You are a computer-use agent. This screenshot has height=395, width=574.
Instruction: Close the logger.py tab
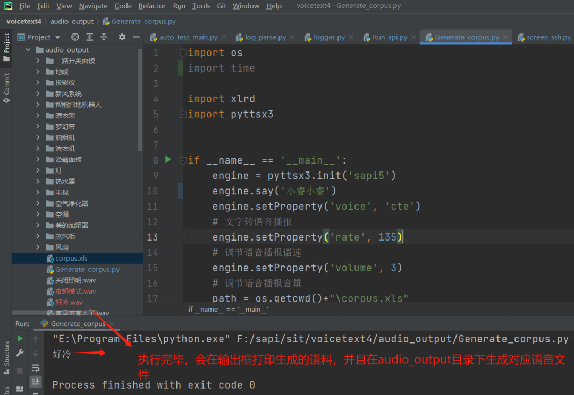(351, 37)
